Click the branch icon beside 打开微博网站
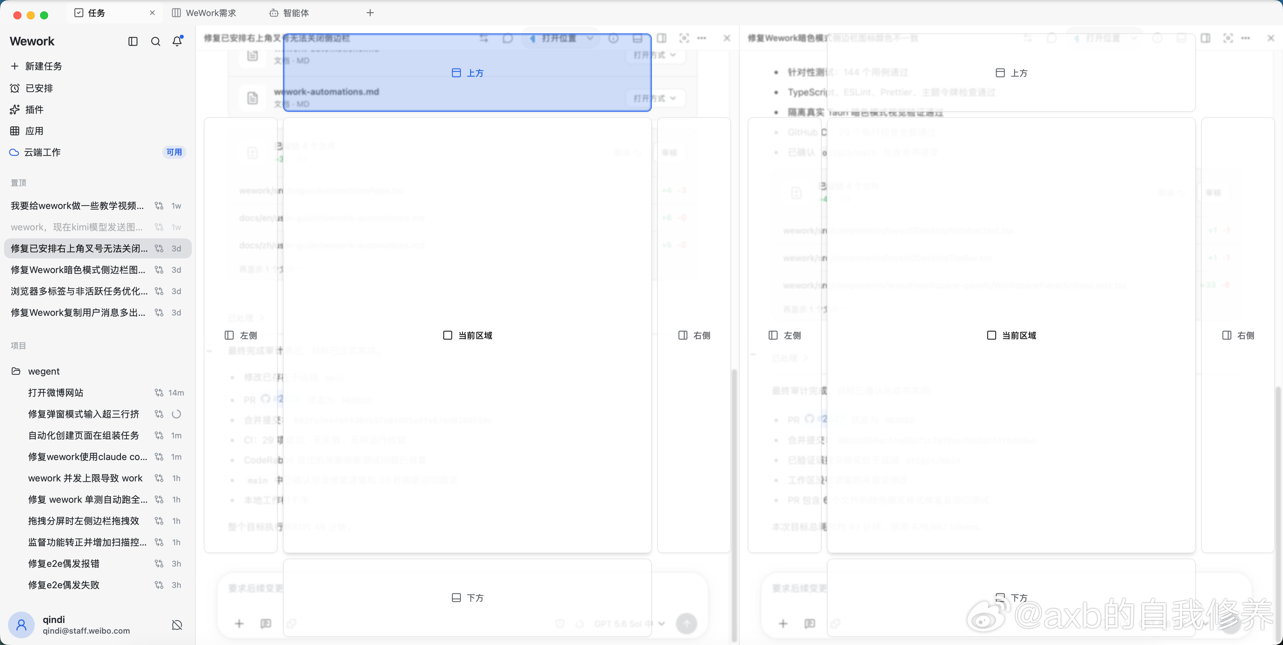1283x645 pixels. coord(159,393)
